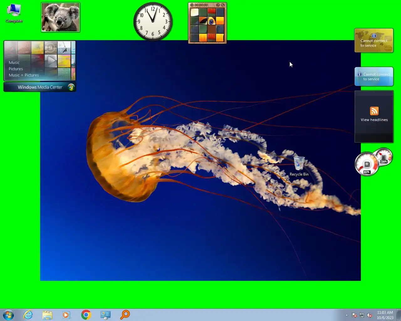The width and height of the screenshot is (401, 321).
Task: Click the RAM memory meter dial
Action: [384, 157]
